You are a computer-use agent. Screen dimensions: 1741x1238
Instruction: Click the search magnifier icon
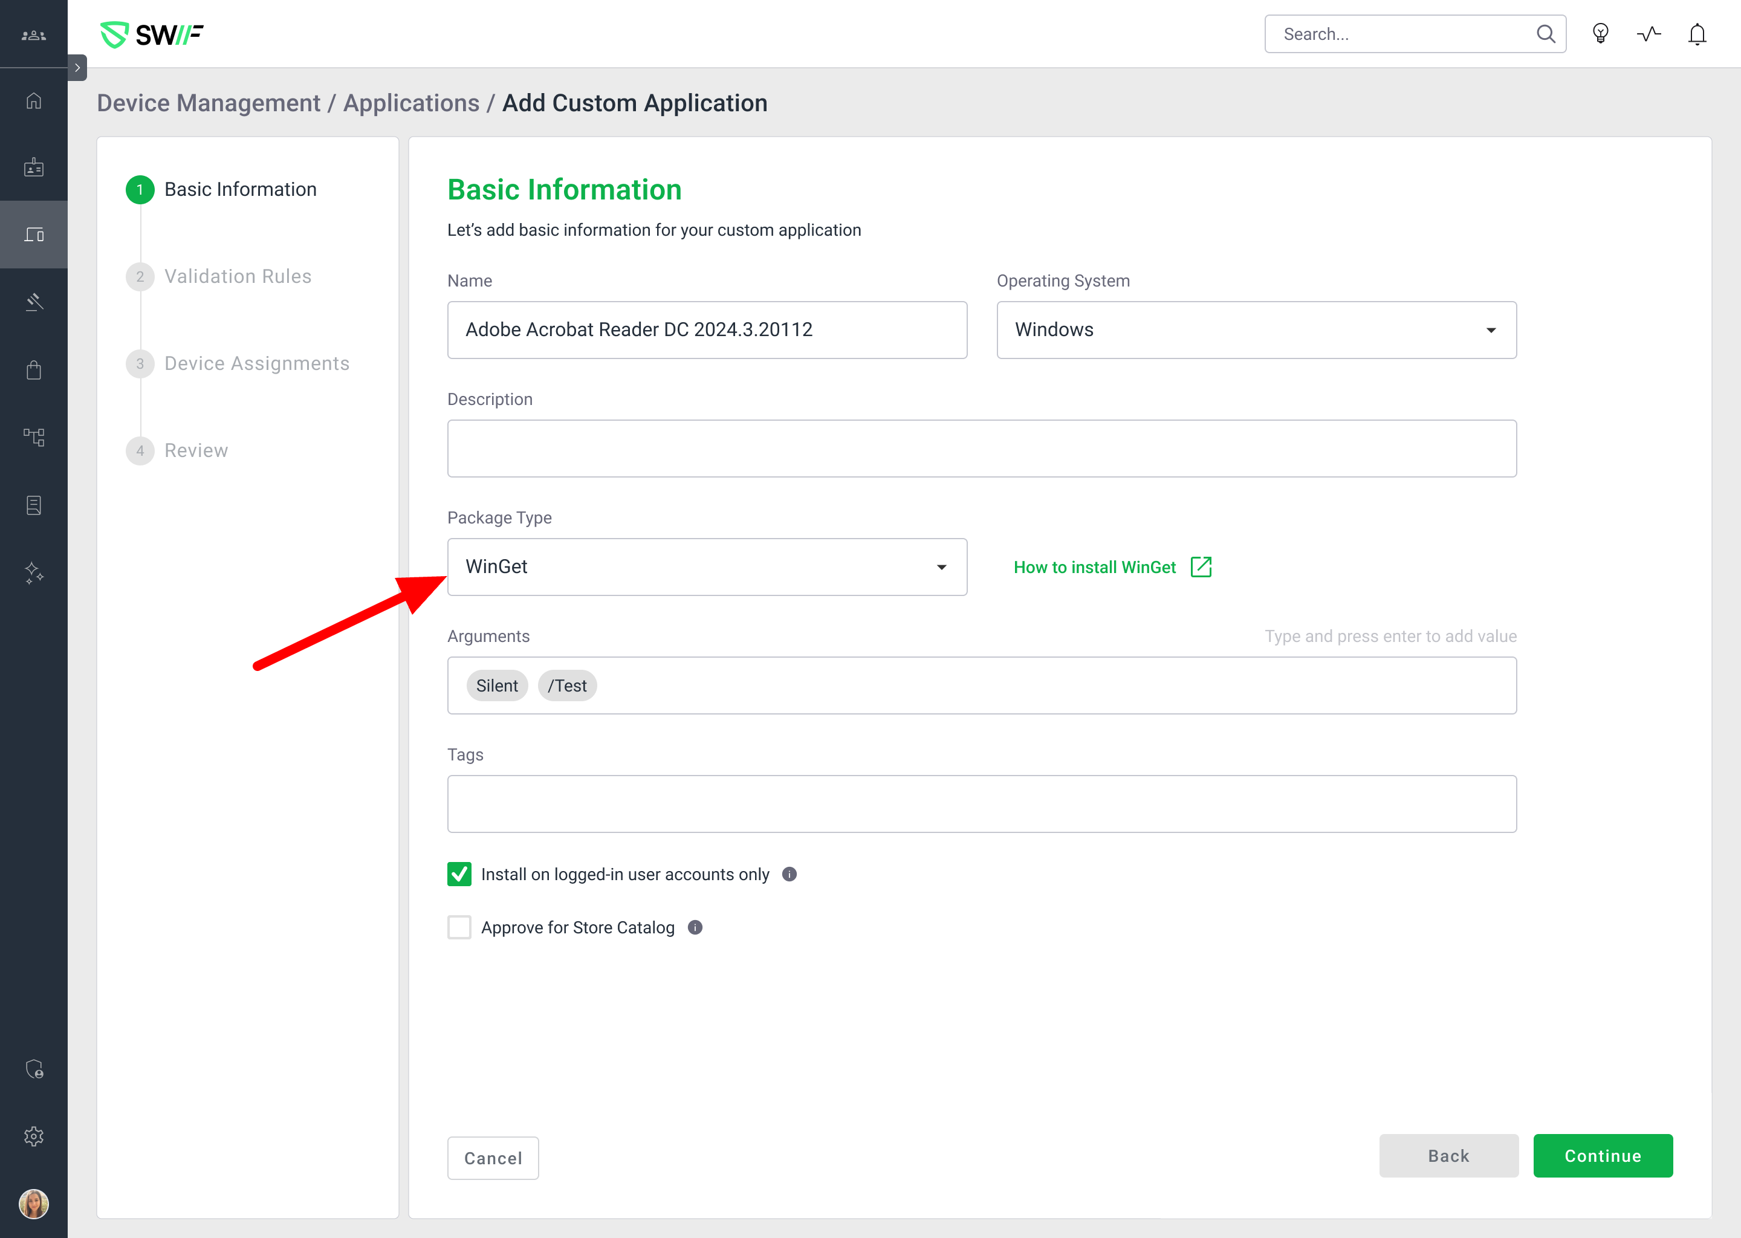coord(1545,34)
